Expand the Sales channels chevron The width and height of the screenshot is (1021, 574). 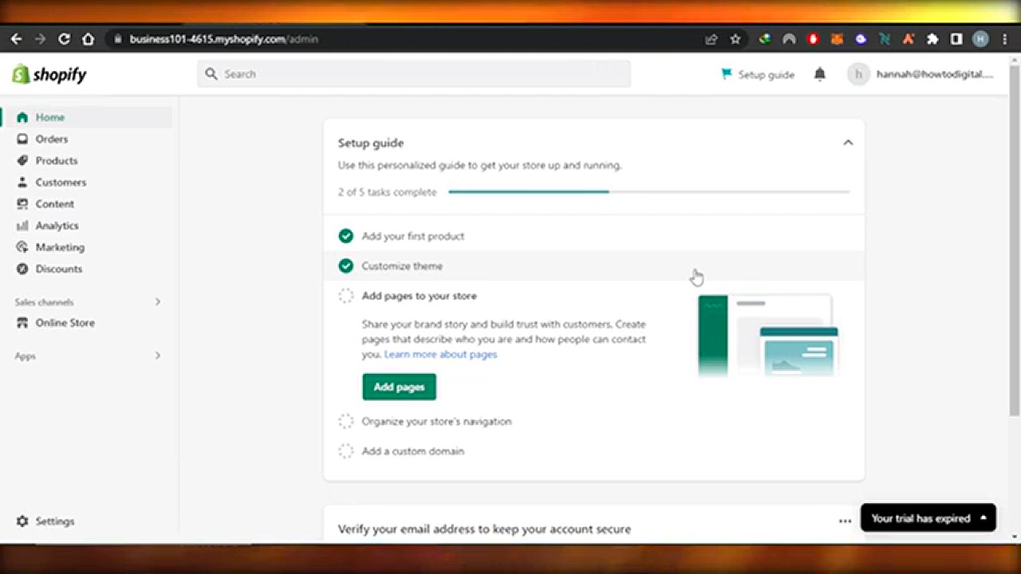click(x=157, y=302)
